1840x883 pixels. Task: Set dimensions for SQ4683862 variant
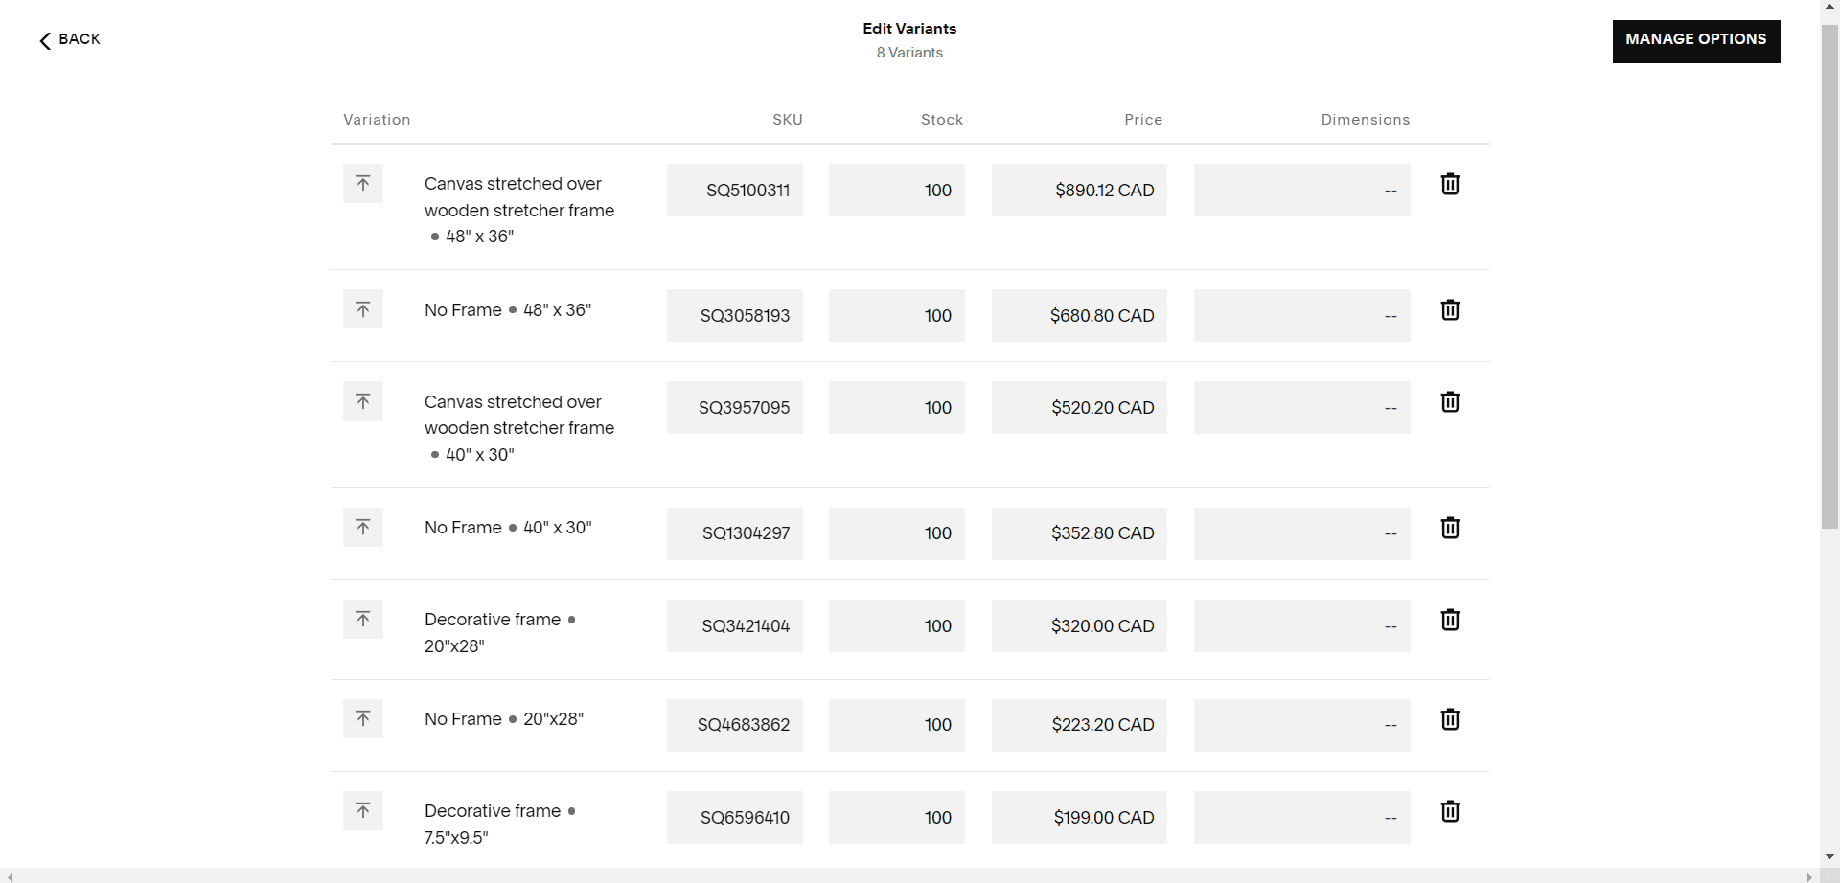pyautogui.click(x=1302, y=725)
